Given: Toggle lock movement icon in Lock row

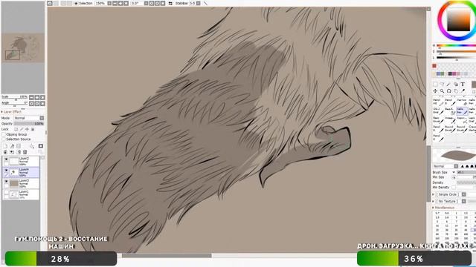Looking at the screenshot, I should tap(27, 129).
